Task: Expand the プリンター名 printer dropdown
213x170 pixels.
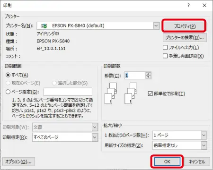Action: [x=156, y=25]
